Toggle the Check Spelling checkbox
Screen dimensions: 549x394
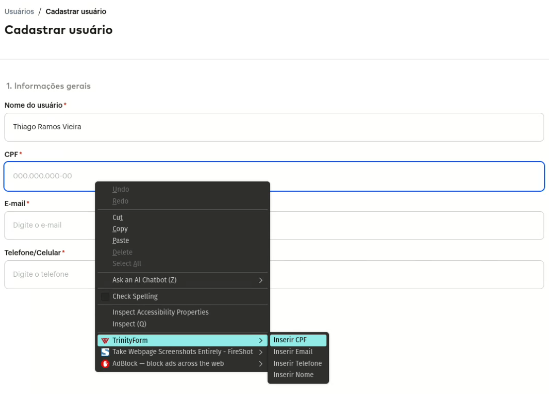pyautogui.click(x=105, y=297)
